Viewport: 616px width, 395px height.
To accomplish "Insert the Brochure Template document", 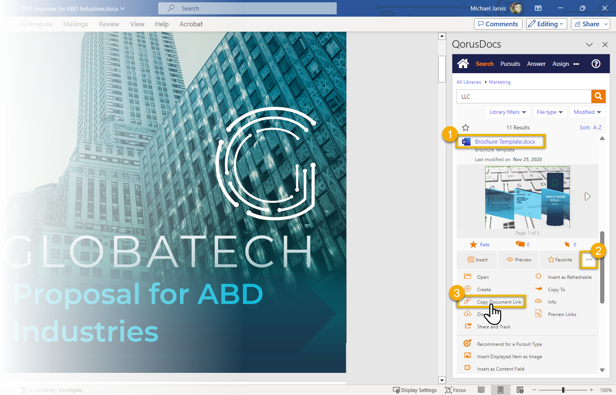I will click(x=478, y=260).
